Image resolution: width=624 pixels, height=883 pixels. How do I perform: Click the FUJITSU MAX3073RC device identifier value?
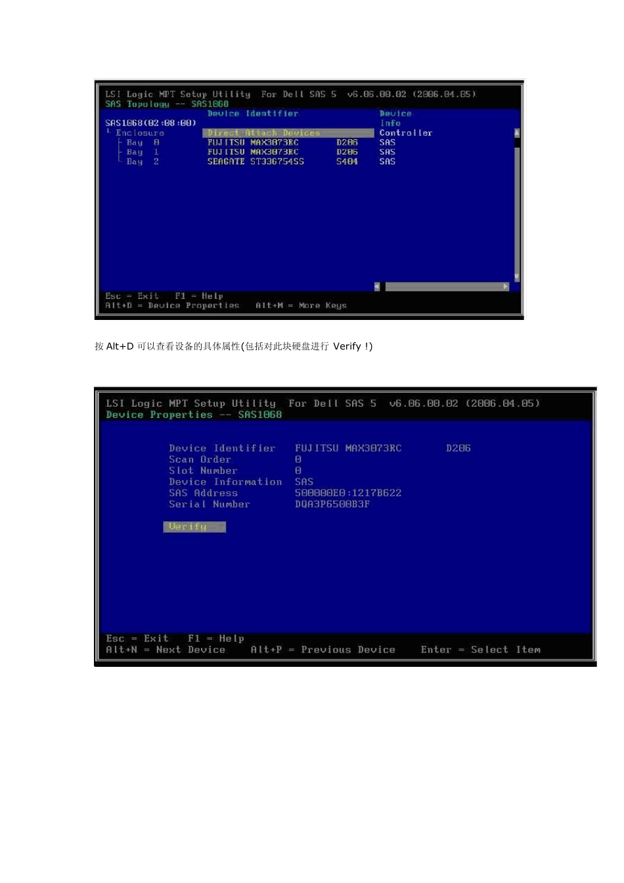[348, 448]
